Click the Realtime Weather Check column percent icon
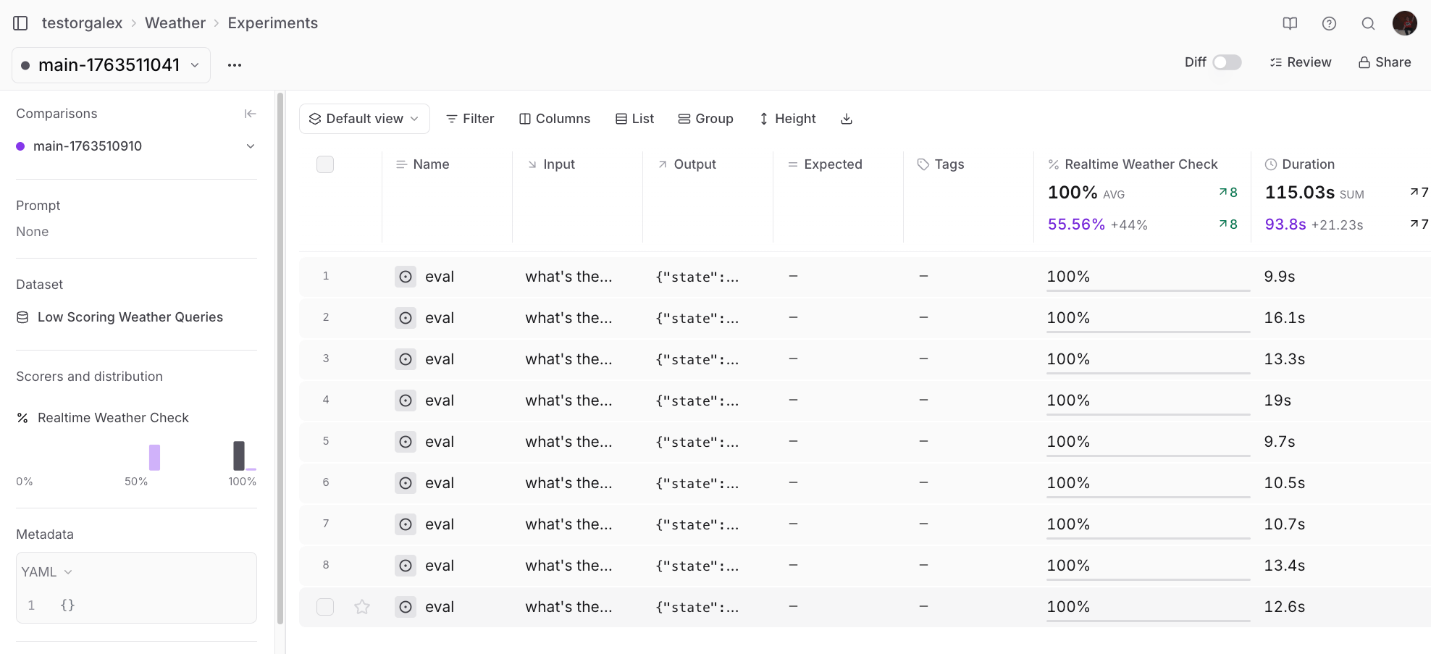 pos(1054,164)
